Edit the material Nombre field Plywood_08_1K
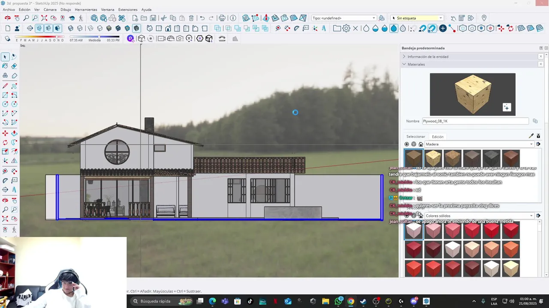Viewport: 549px width, 308px height. point(475,121)
